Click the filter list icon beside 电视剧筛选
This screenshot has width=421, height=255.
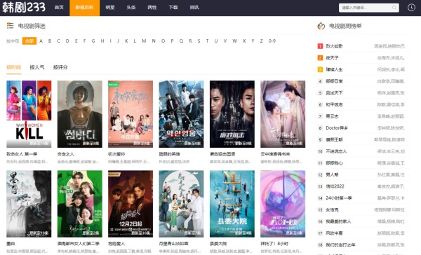point(11,26)
